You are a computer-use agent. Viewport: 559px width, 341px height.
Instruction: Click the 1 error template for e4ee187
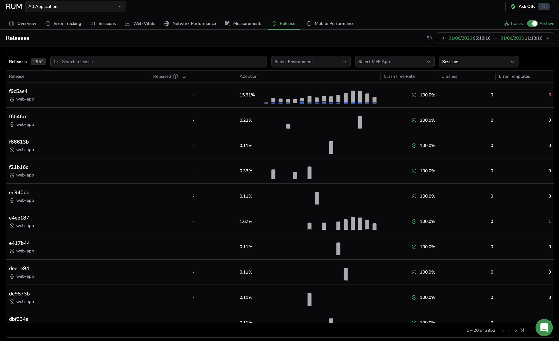549,222
